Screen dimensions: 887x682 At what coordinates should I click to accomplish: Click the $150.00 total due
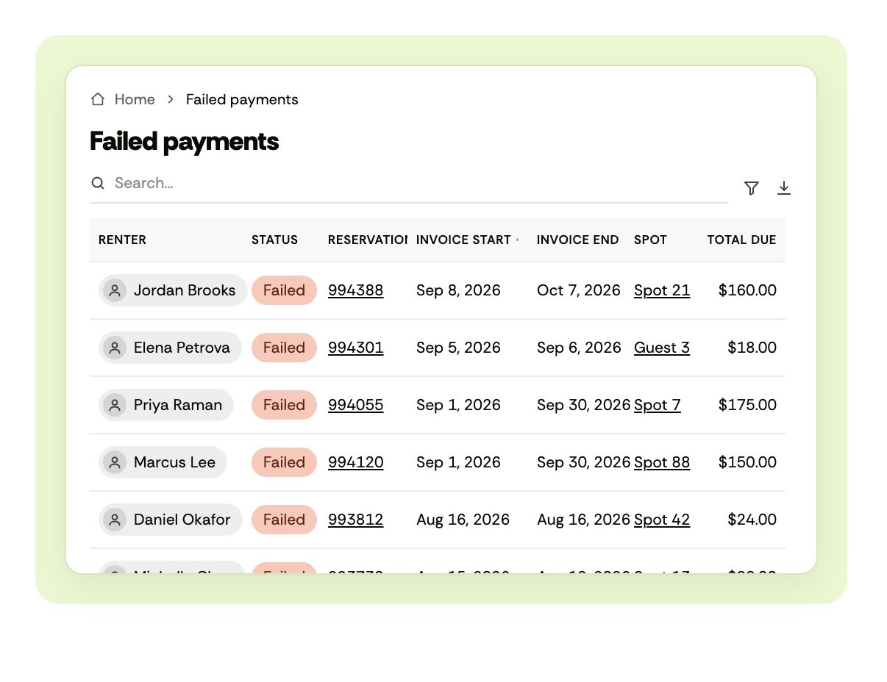pyautogui.click(x=747, y=462)
